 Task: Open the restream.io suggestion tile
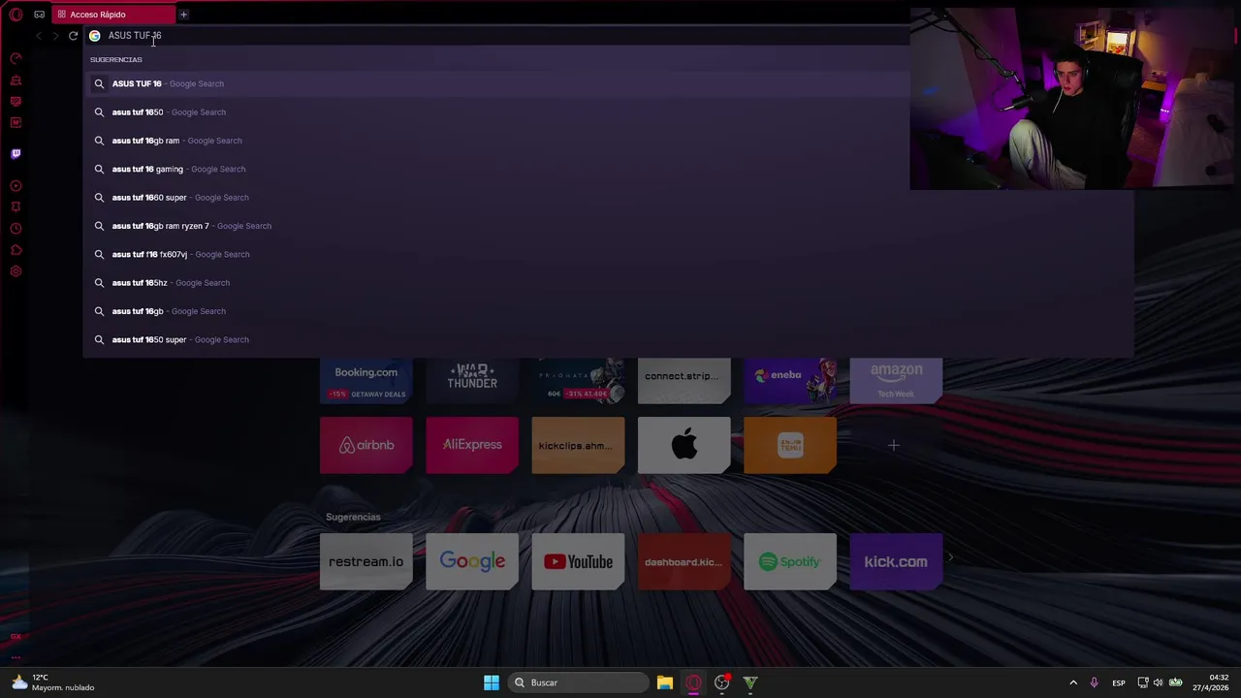366,561
